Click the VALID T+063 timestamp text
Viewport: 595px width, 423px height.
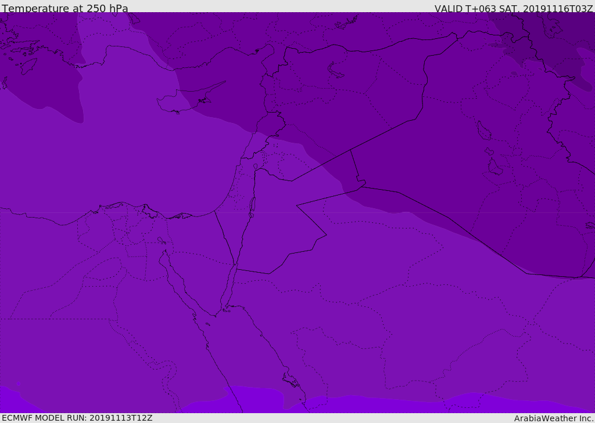[x=514, y=9]
